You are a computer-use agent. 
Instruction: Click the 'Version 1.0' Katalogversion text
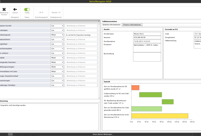(x=56, y=12)
